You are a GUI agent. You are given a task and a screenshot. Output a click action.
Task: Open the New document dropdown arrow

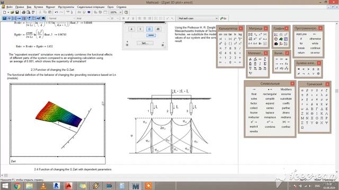coord(8,12)
